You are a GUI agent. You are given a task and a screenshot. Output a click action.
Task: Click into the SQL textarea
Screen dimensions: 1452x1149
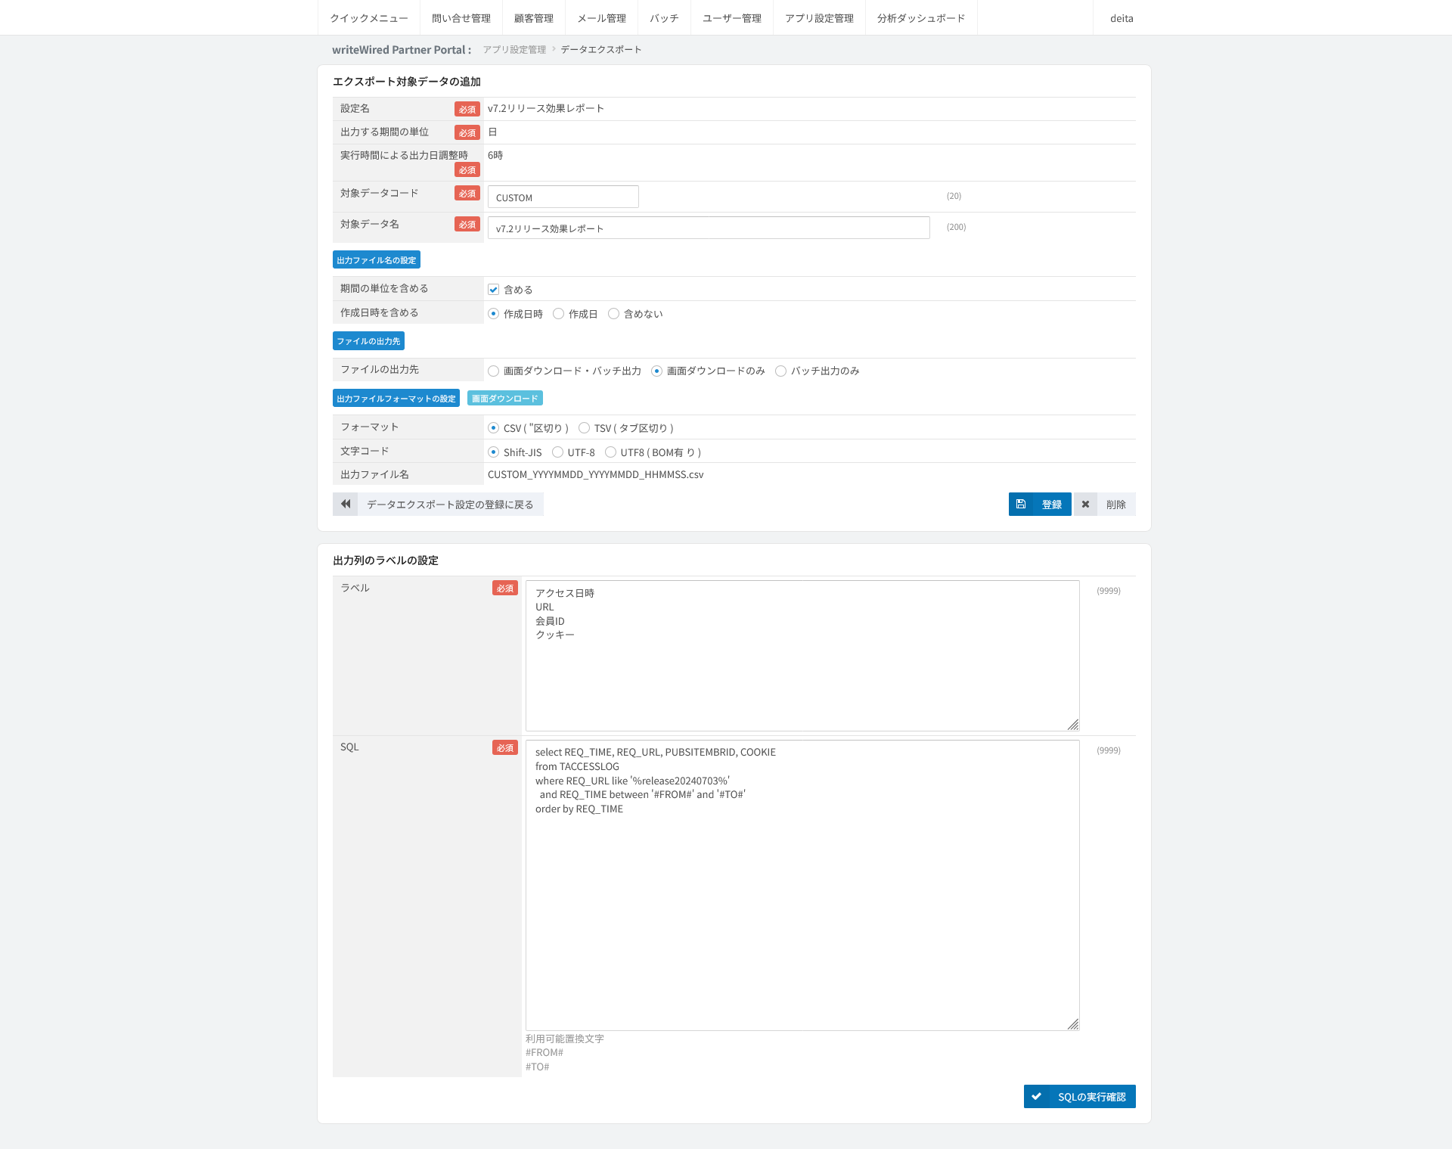point(802,884)
